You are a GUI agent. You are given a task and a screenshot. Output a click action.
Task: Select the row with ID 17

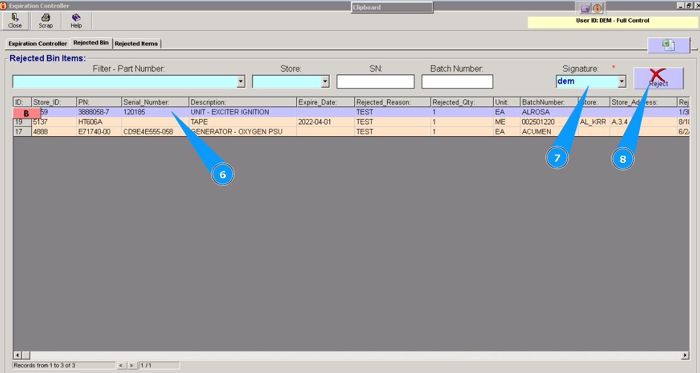click(23, 131)
